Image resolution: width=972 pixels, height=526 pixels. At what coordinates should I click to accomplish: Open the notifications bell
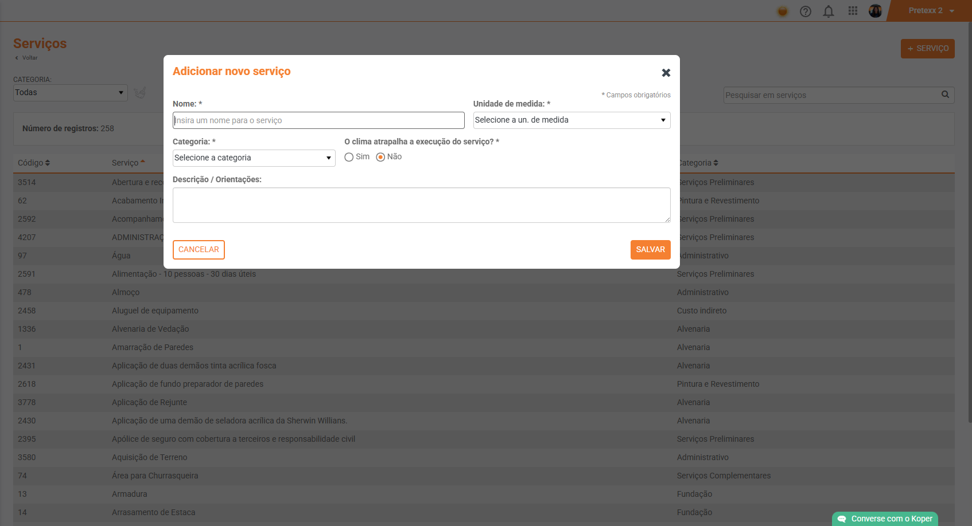(829, 11)
